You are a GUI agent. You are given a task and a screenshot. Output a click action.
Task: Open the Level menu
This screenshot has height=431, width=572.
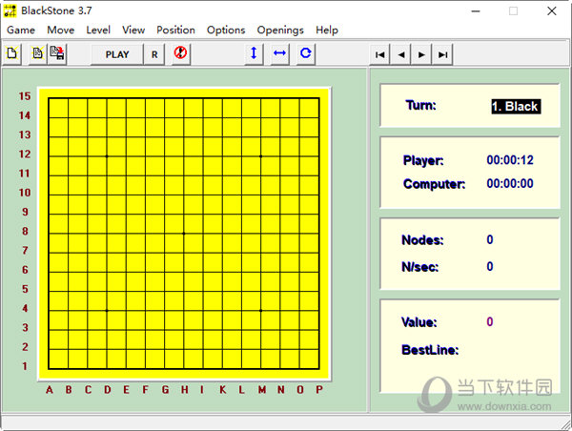tap(98, 30)
